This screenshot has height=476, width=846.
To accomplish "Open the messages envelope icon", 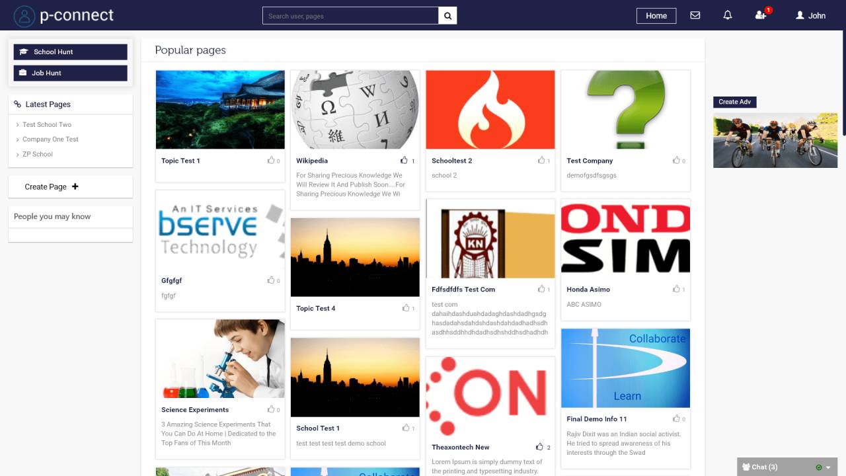I will (695, 15).
